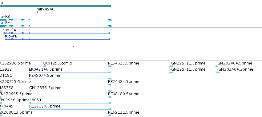Click the RE08180.5prime arrow glyph

(110, 97)
